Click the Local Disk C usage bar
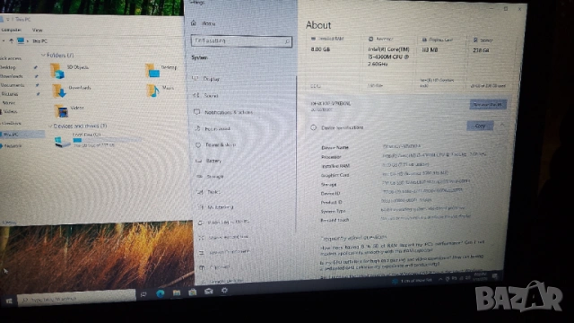This screenshot has height=323, width=574. coord(107,140)
